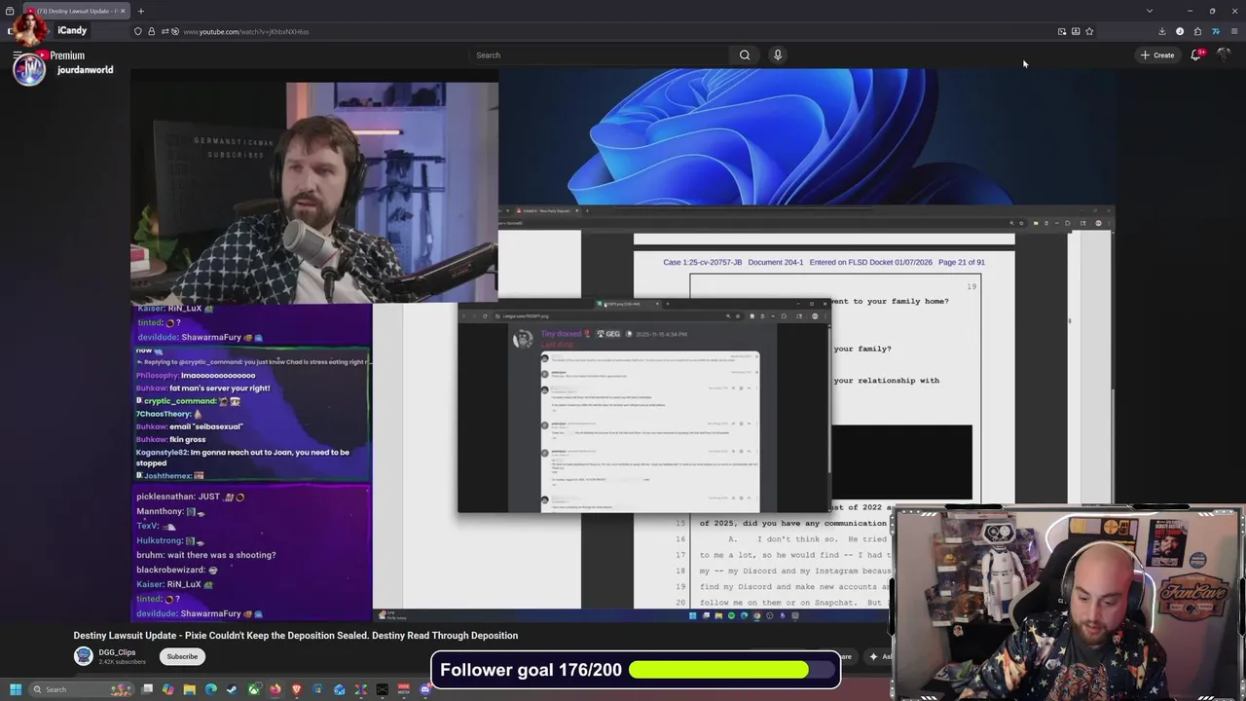This screenshot has height=701, width=1246.
Task: Open Thunderbird mail from taskbar
Action: pos(339,689)
